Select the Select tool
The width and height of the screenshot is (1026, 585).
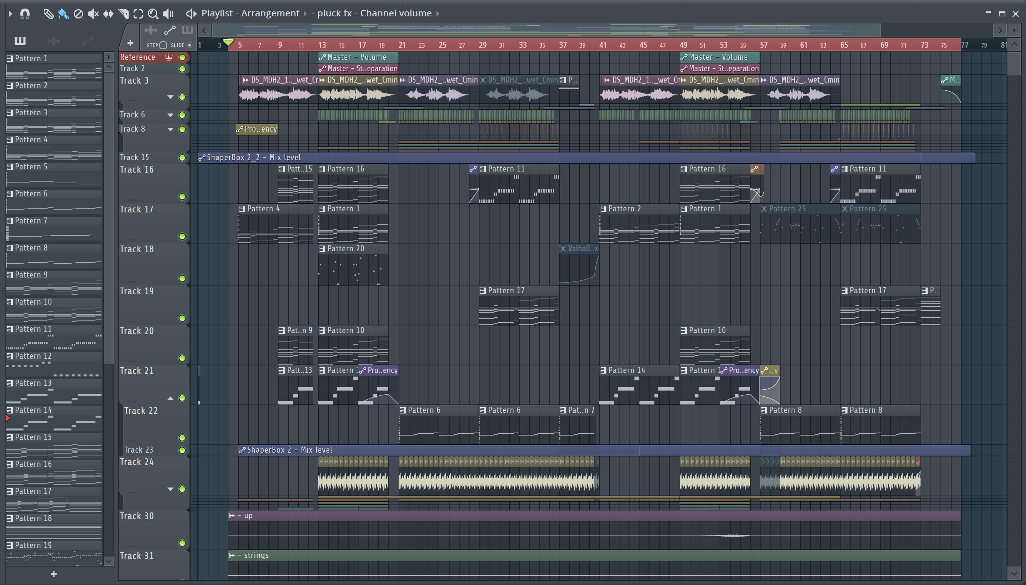pos(138,14)
